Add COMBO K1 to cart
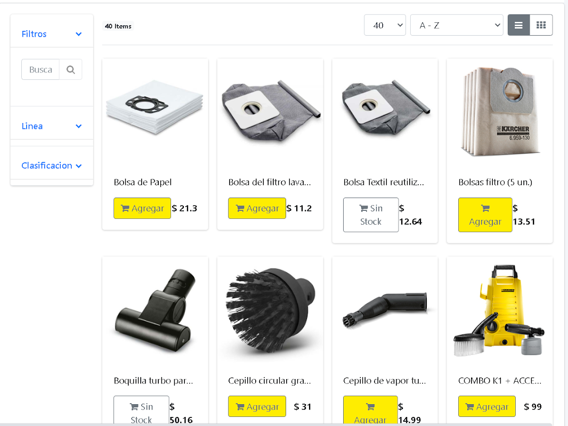568x426 pixels. pyautogui.click(x=486, y=406)
